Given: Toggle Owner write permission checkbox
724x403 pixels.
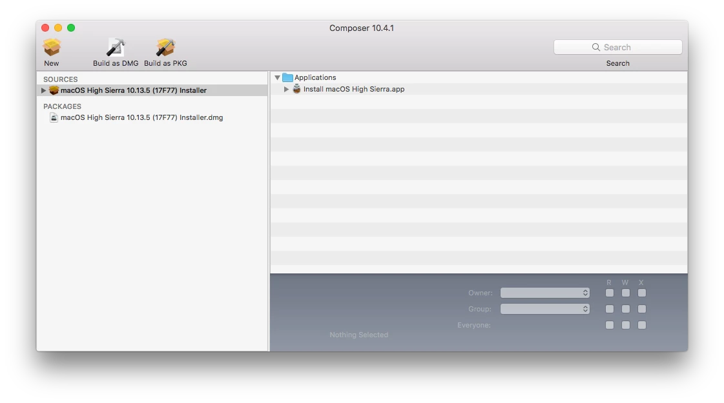Looking at the screenshot, I should point(626,293).
